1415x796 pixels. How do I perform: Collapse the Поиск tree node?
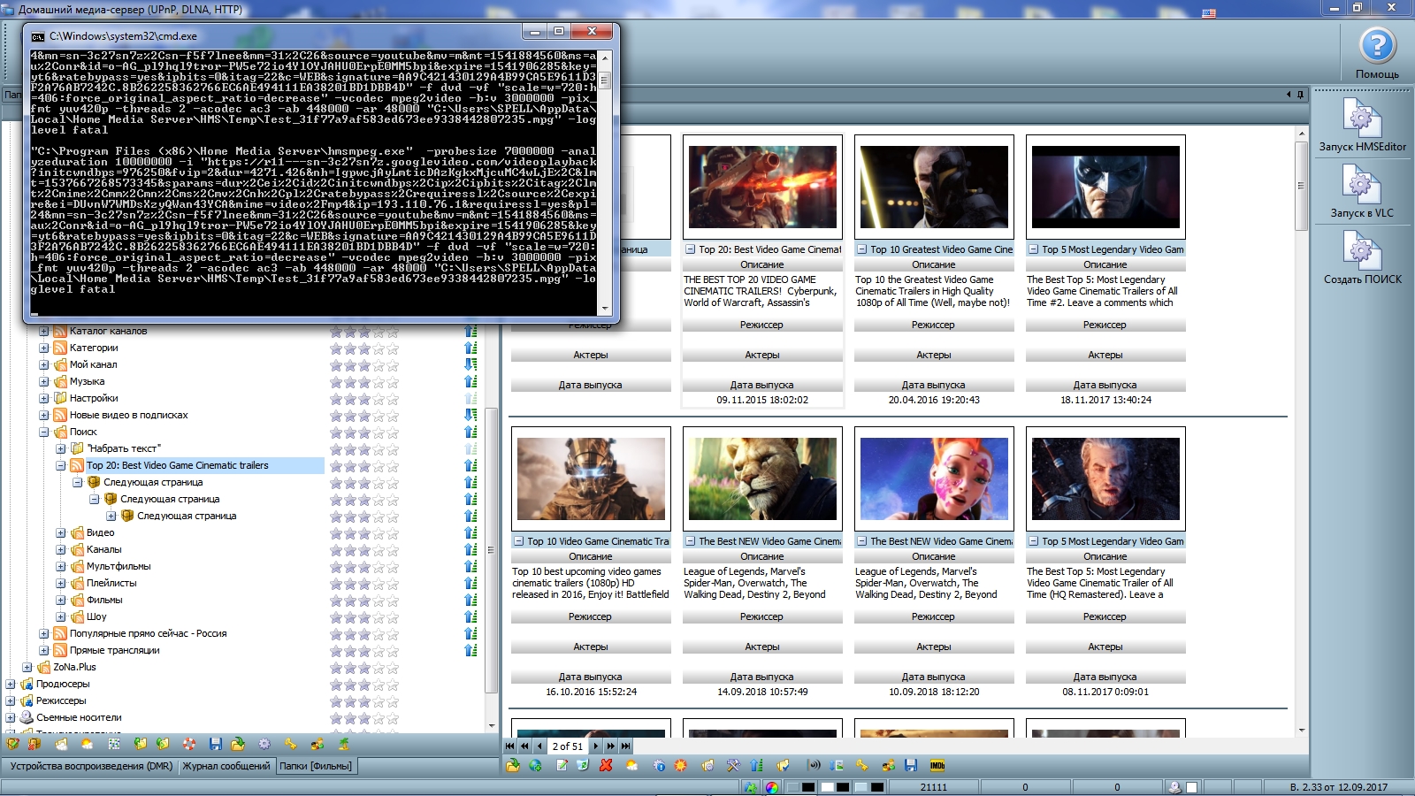(43, 432)
